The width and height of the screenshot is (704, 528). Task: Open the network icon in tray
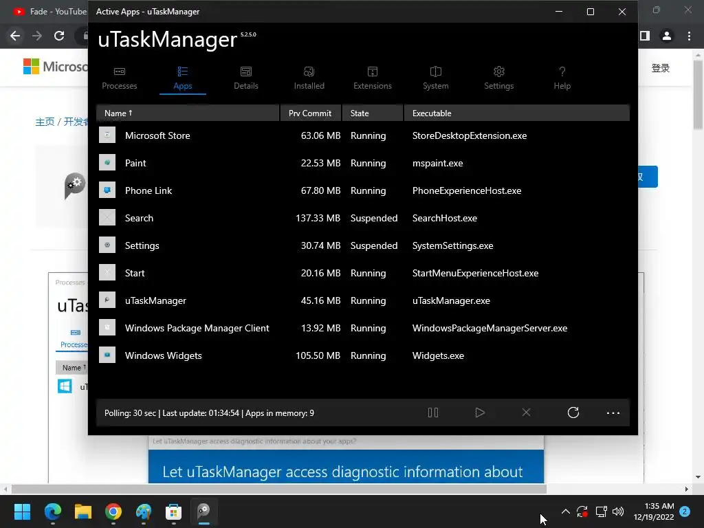tap(601, 511)
